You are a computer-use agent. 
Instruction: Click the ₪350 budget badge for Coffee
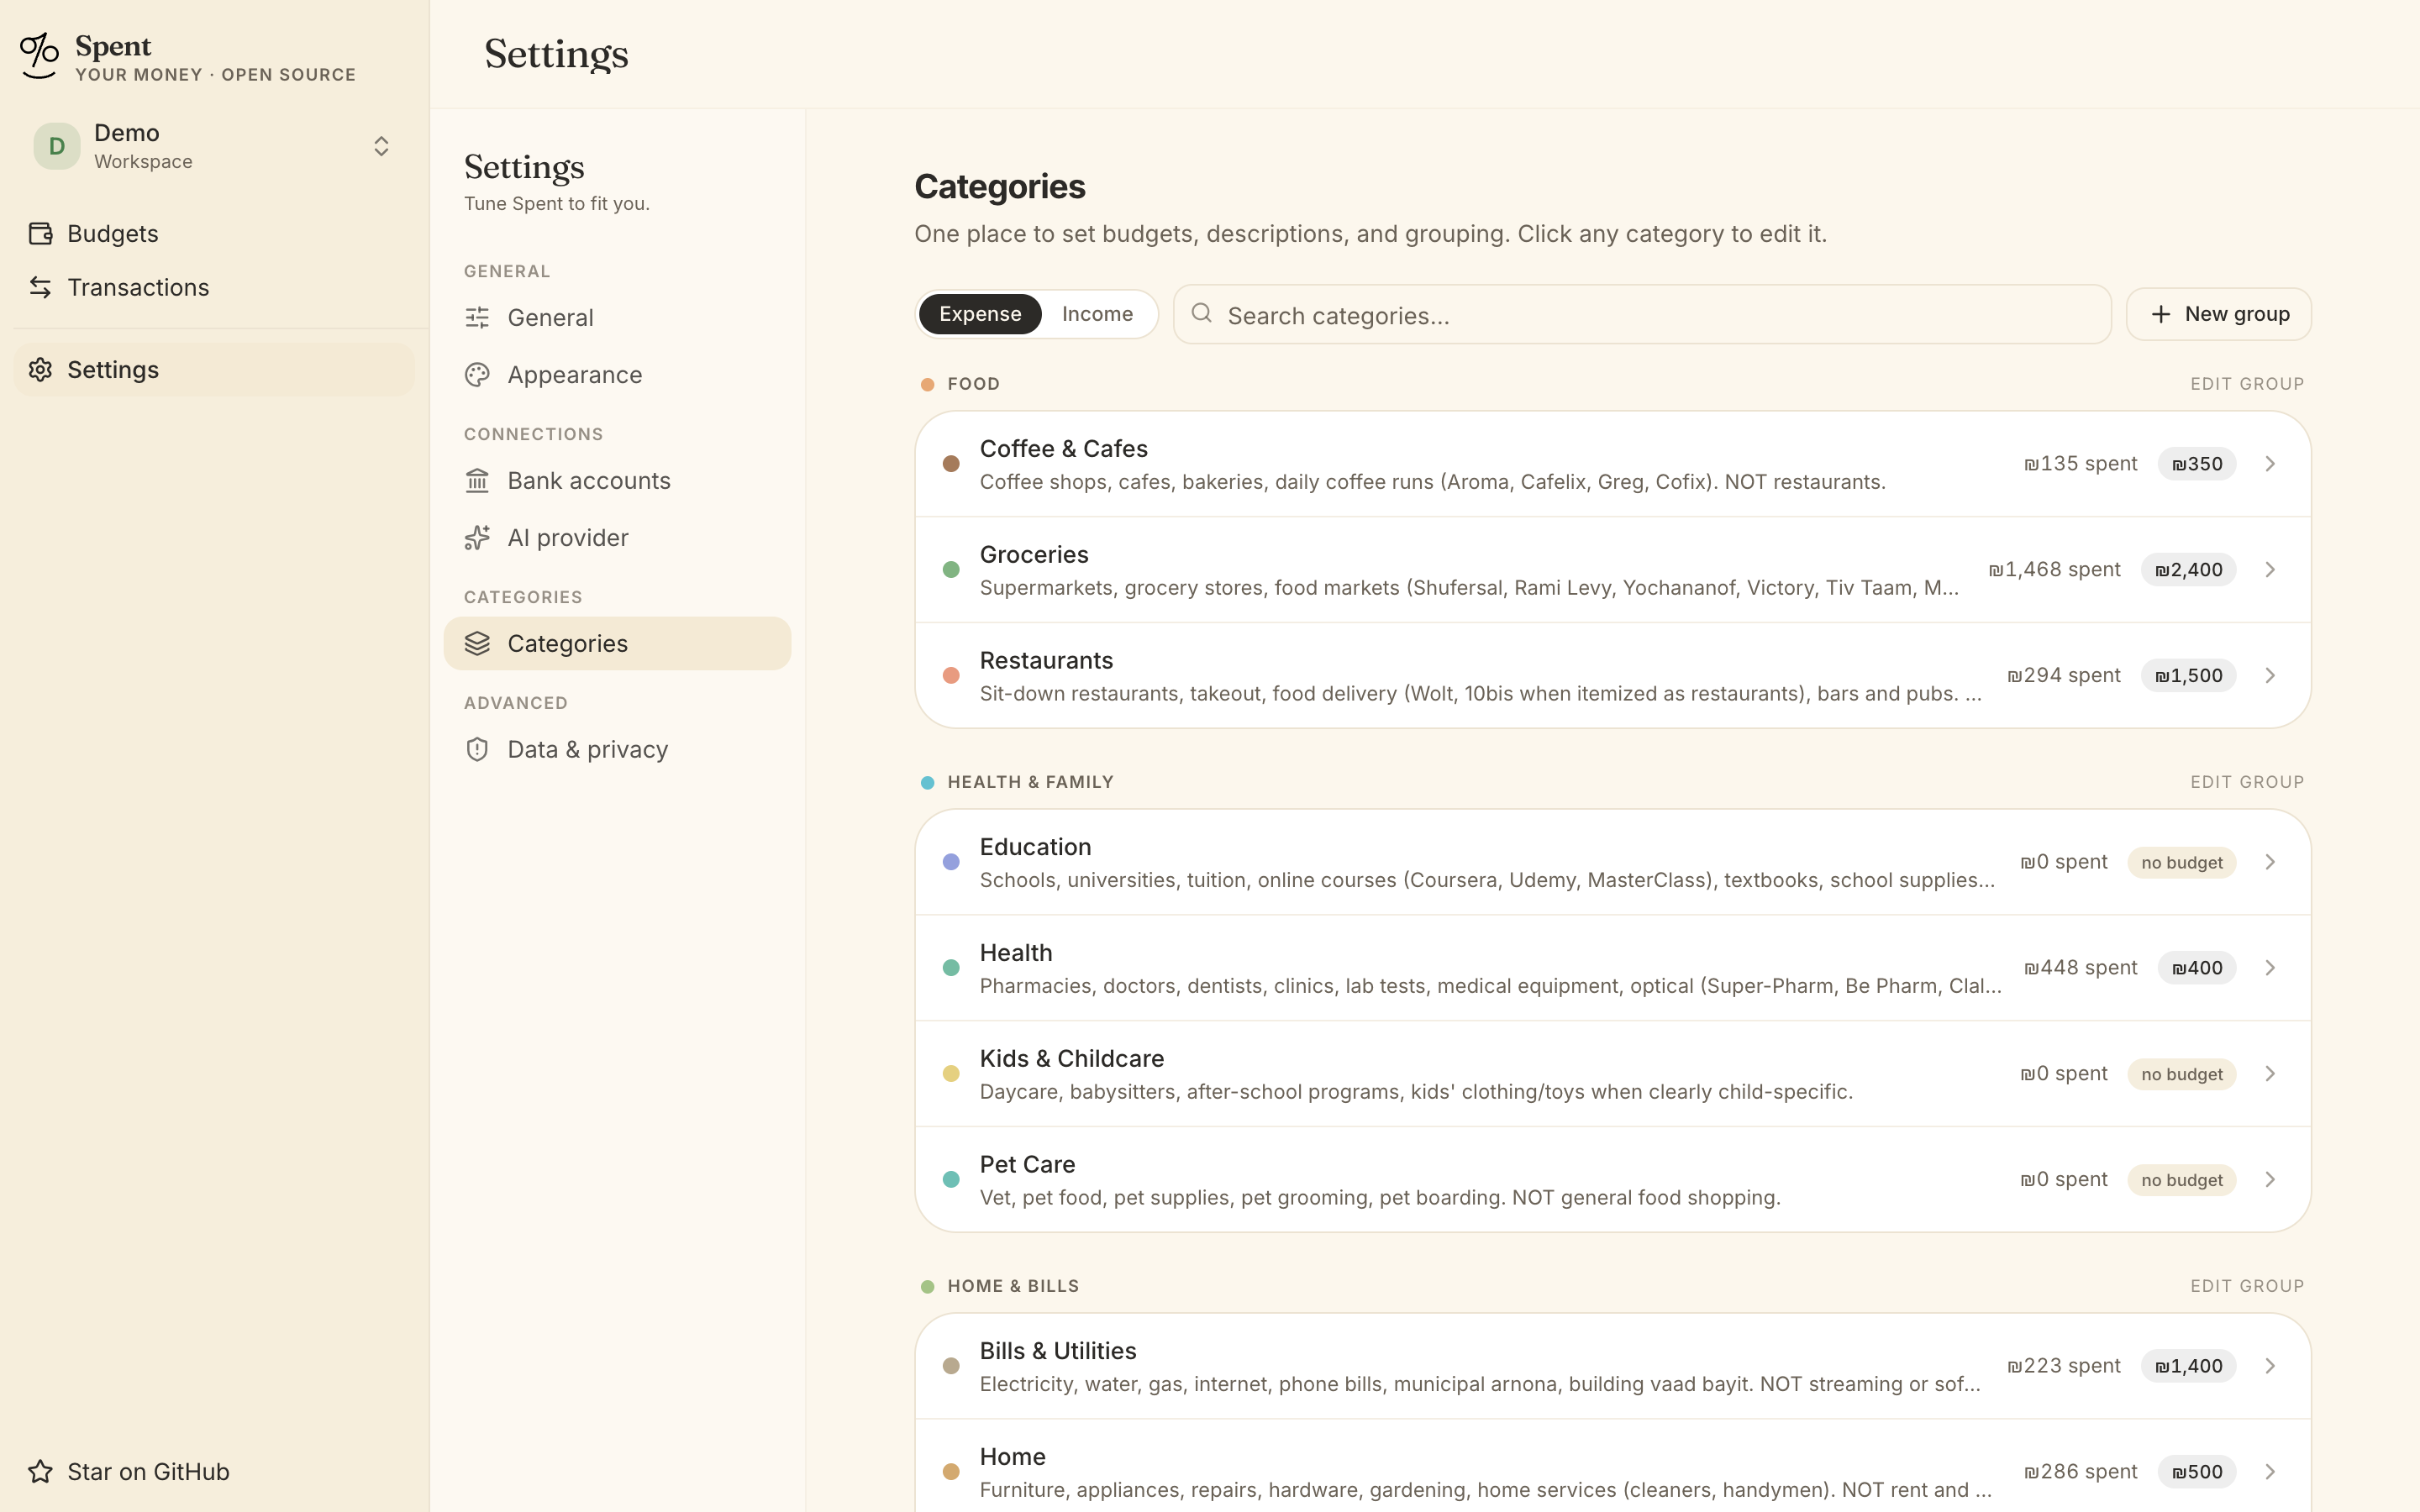point(2196,464)
